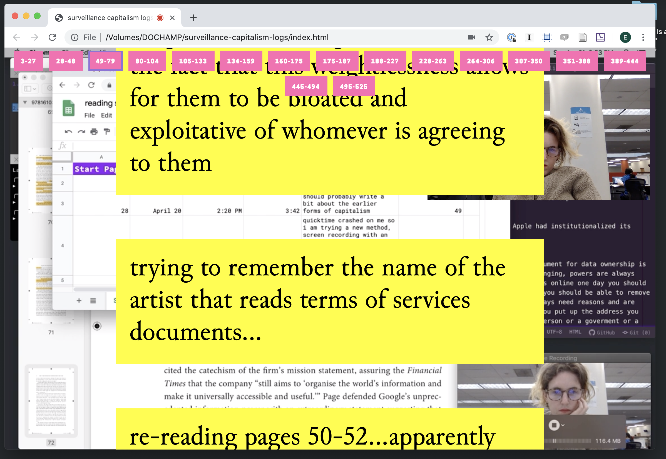Reload the page

point(52,37)
